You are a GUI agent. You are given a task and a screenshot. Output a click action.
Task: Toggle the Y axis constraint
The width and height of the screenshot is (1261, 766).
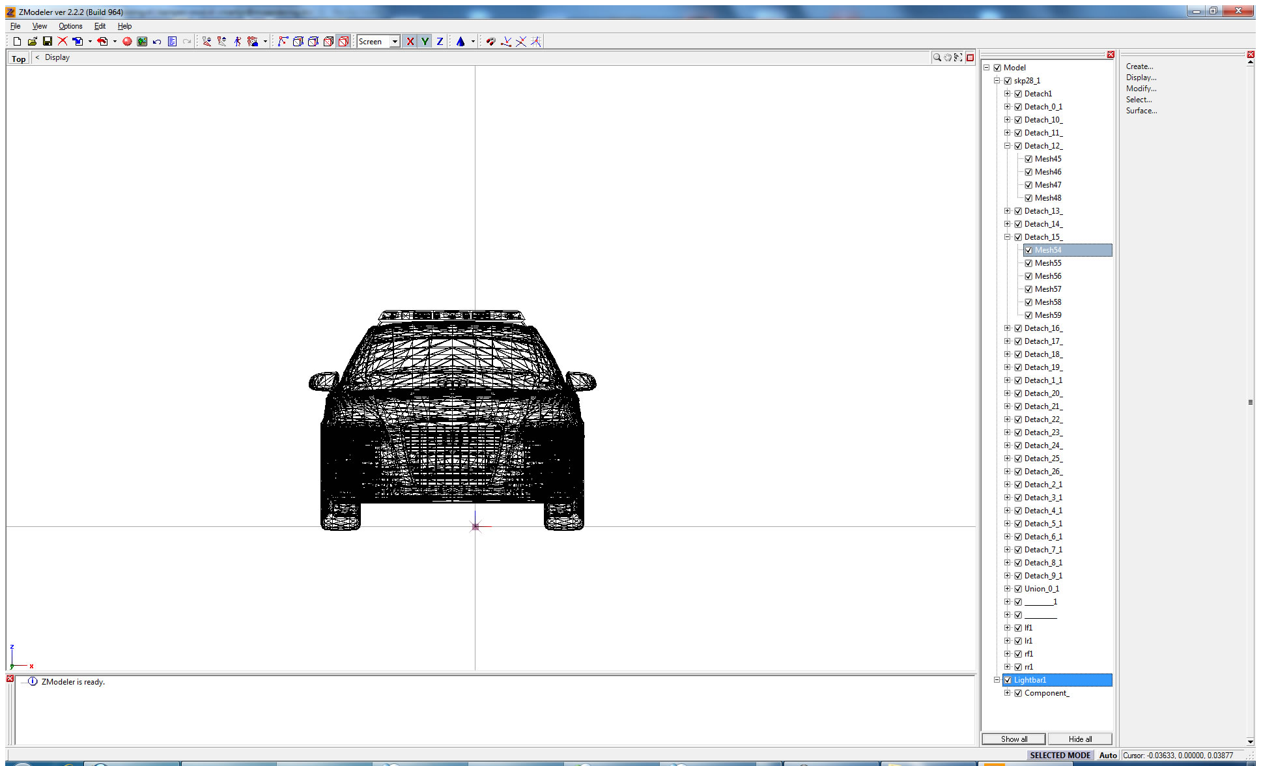[x=425, y=41]
